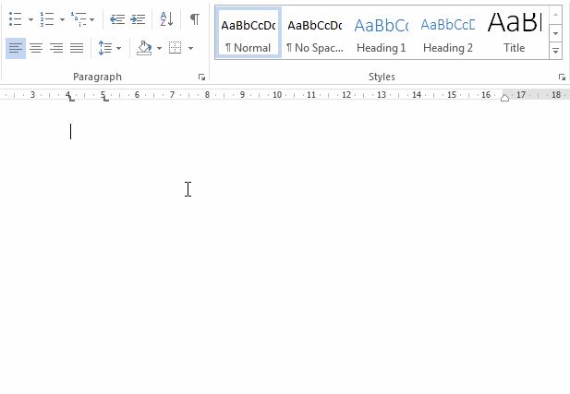Open the bullet library dropdown arrow

(x=30, y=19)
